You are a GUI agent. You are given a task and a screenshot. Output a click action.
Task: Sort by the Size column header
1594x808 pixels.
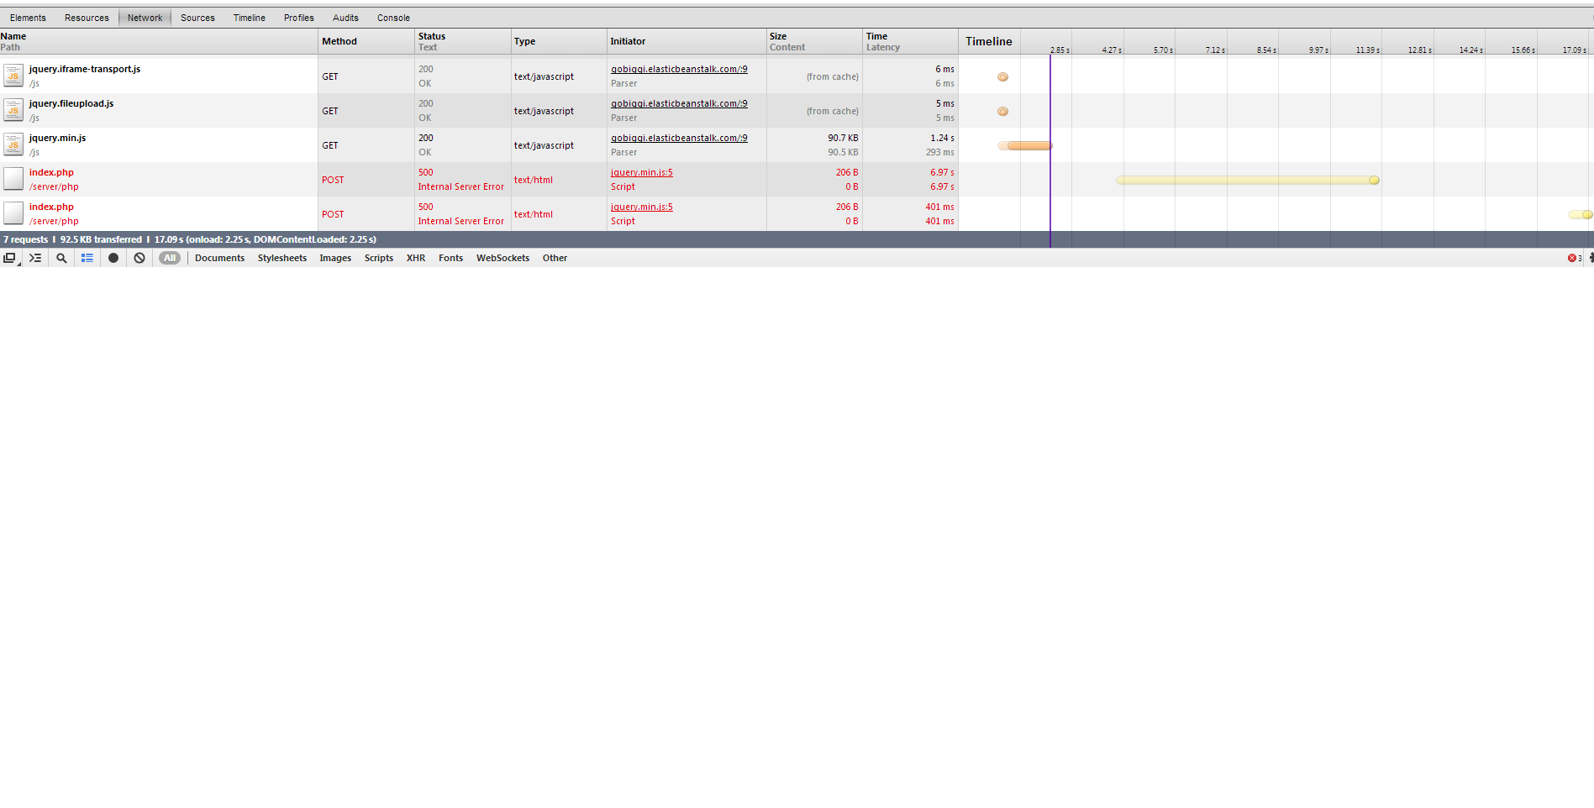814,41
